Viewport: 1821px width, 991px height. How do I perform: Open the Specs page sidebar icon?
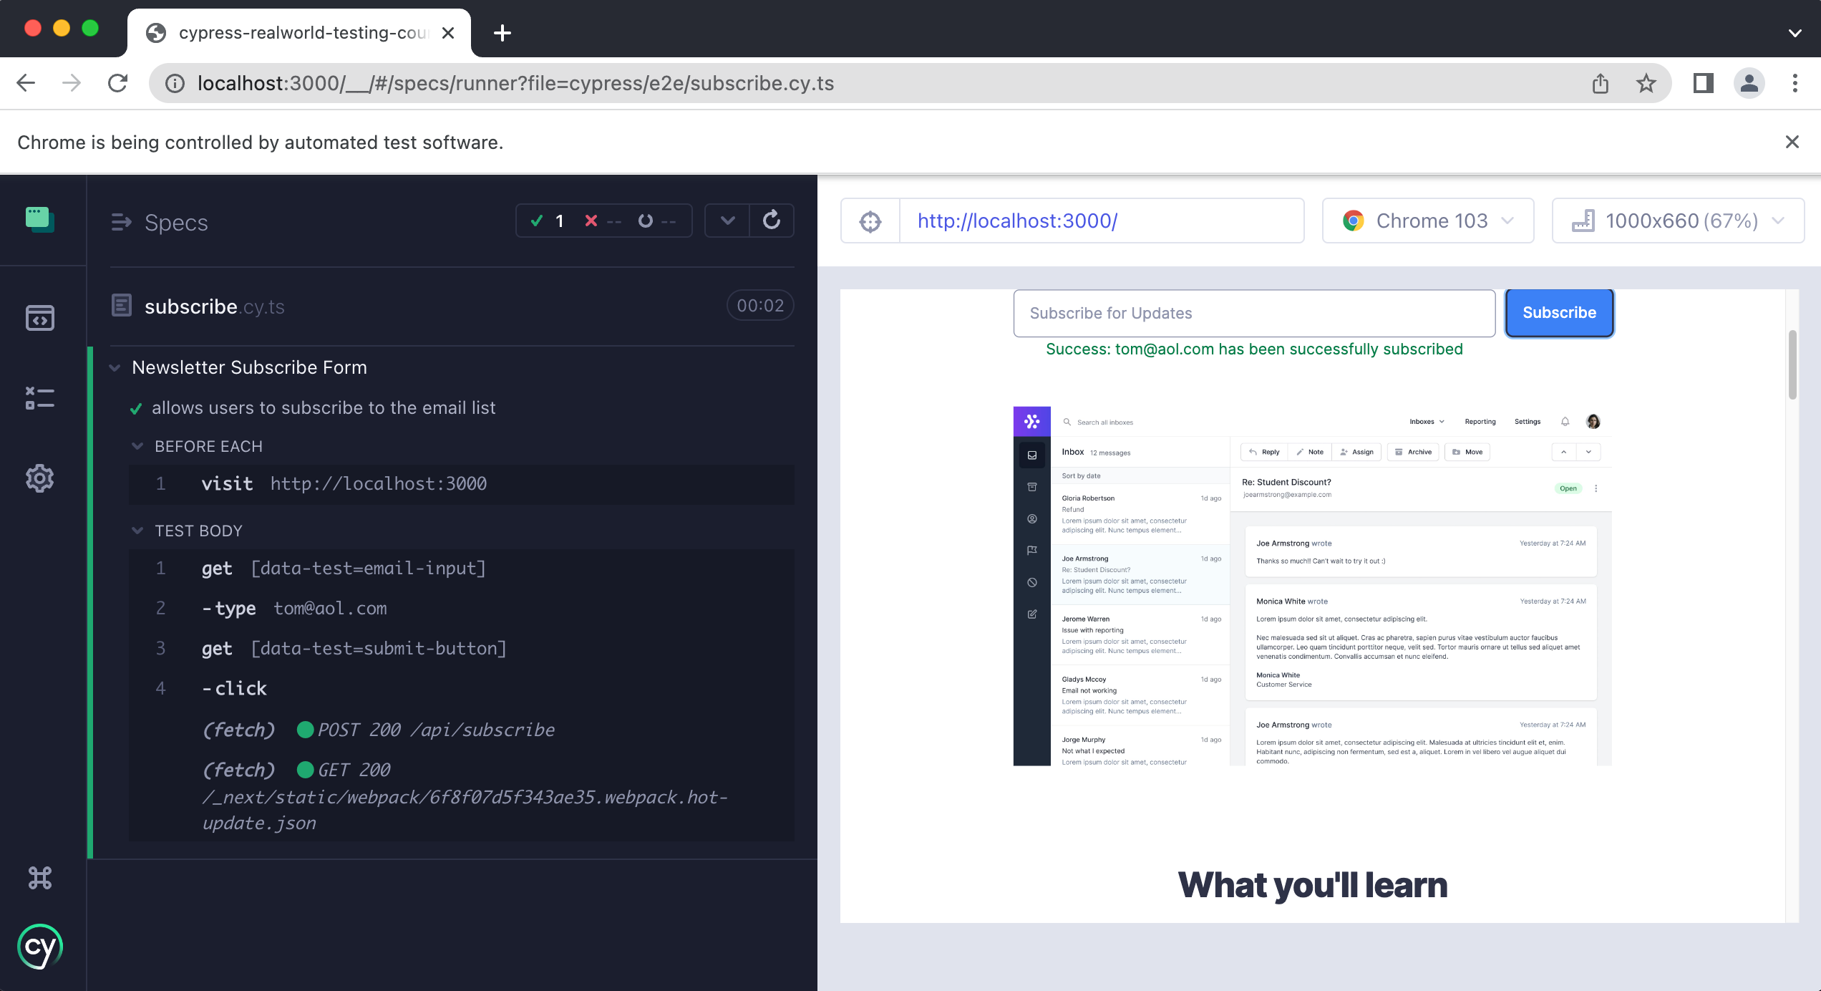pyautogui.click(x=40, y=318)
